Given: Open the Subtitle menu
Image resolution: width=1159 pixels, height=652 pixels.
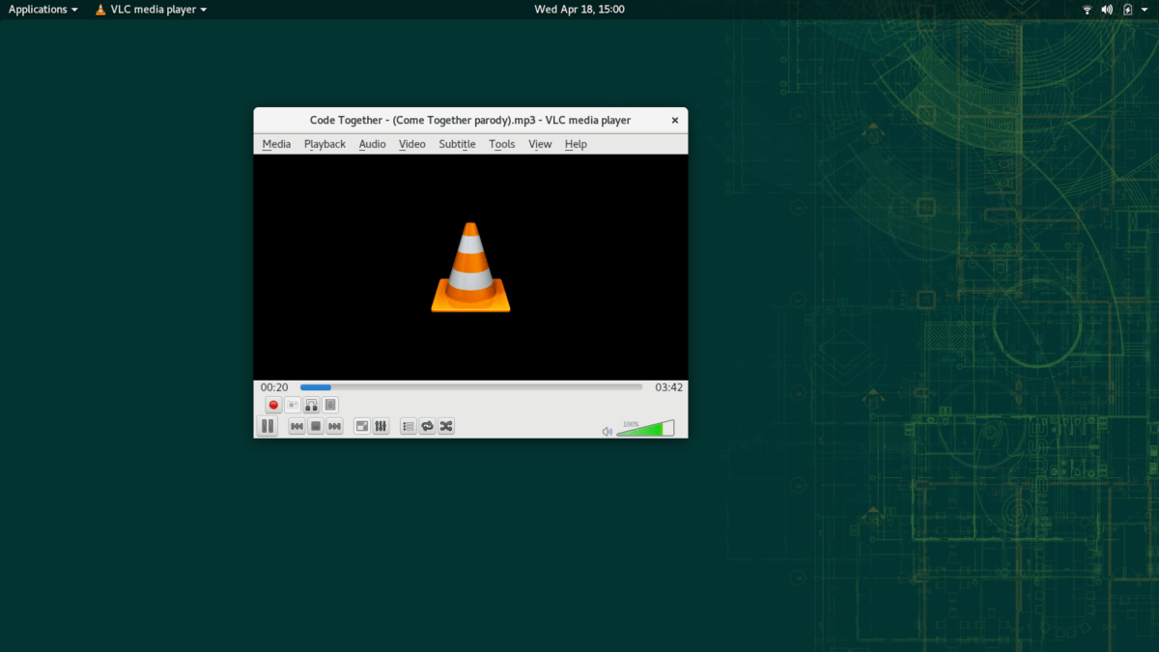Looking at the screenshot, I should point(456,143).
